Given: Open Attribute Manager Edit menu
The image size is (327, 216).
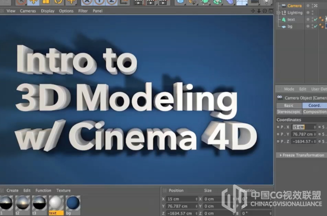Looking at the screenshot, I should [x=302, y=89].
